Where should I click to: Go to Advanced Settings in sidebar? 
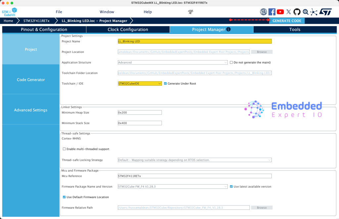pos(31,110)
